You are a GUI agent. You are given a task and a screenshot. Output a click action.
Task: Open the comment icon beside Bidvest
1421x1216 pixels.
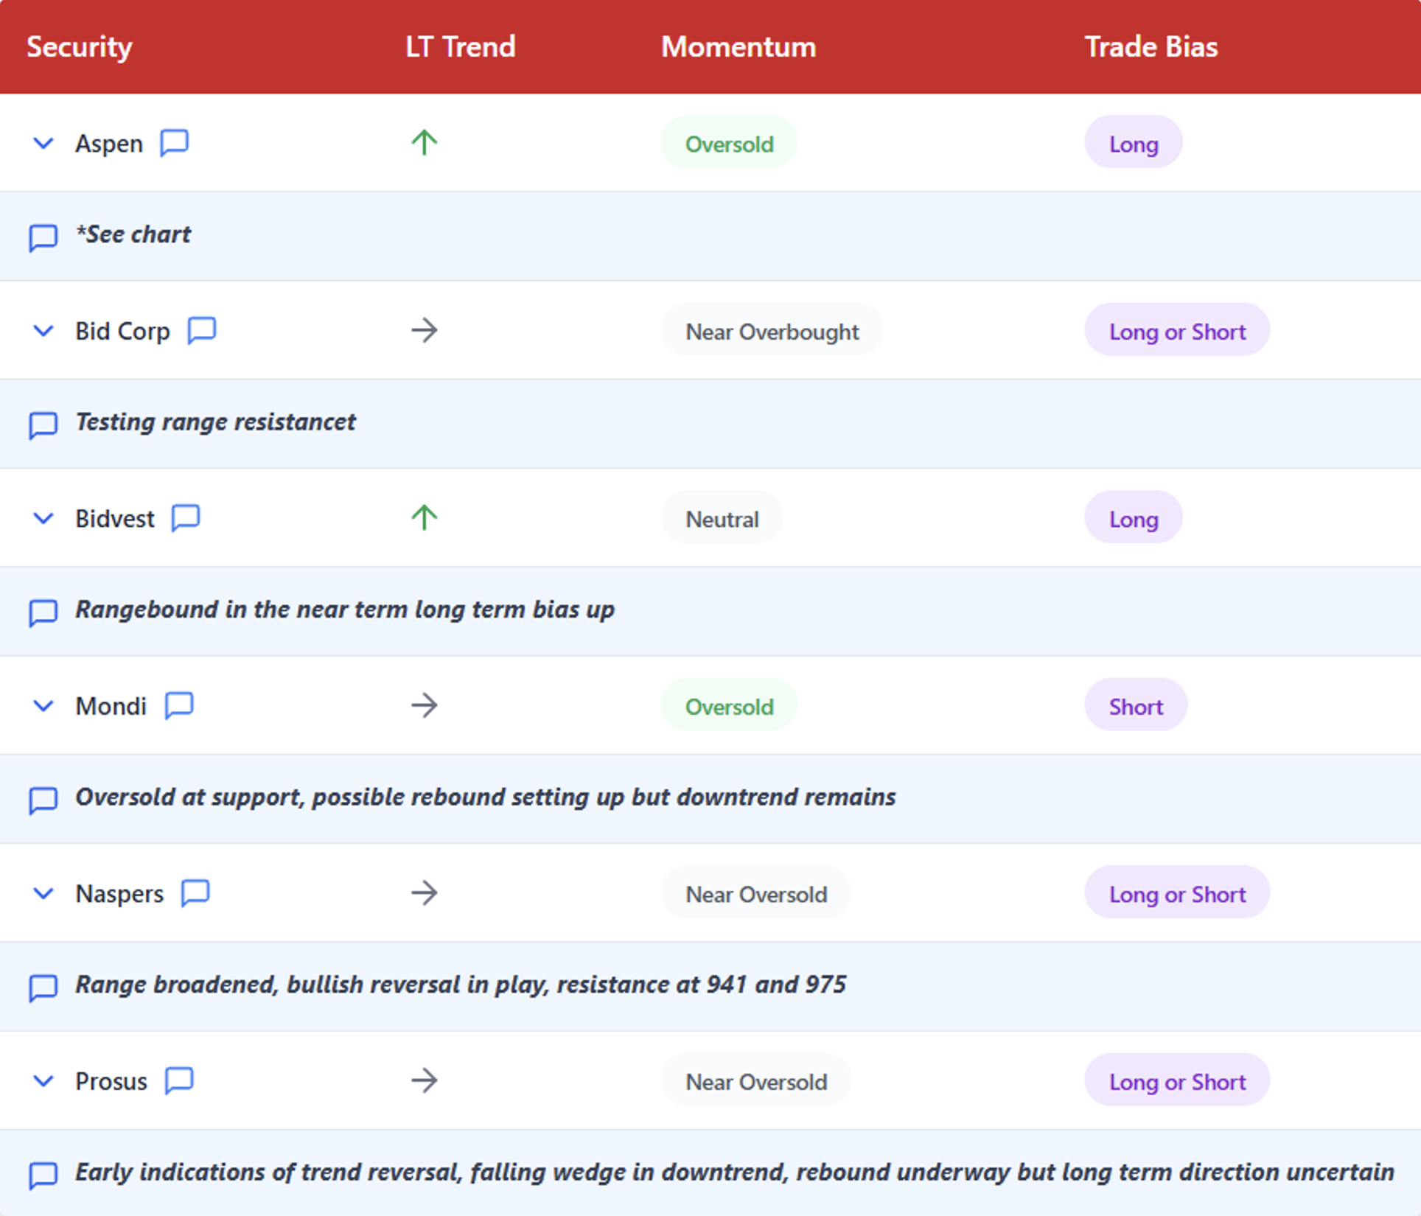(186, 517)
